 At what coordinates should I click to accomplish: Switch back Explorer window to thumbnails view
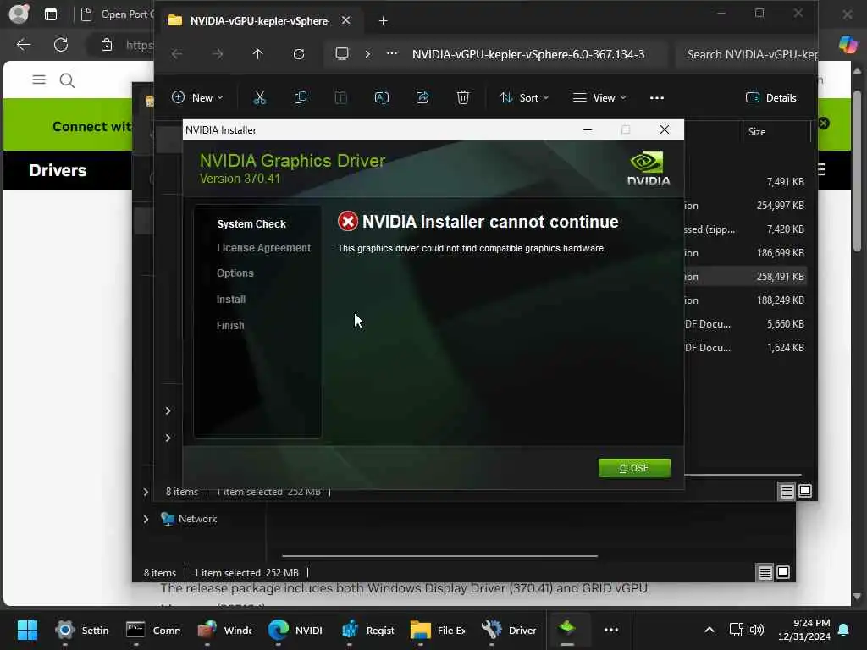pyautogui.click(x=783, y=572)
